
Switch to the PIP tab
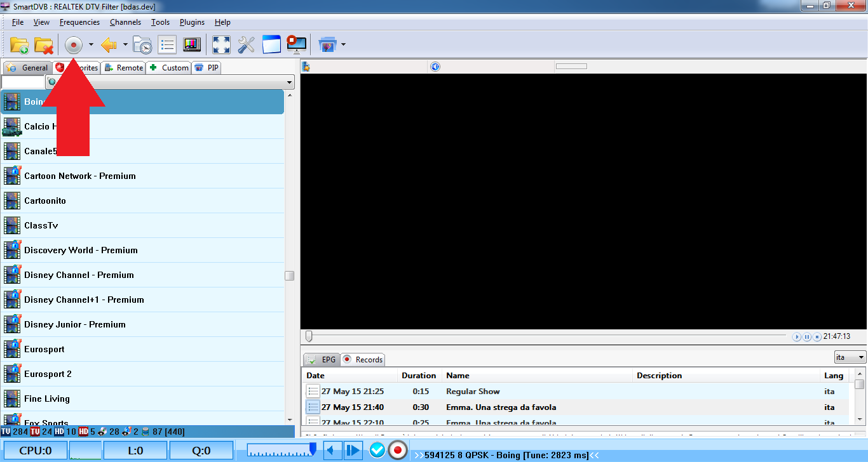tap(207, 68)
